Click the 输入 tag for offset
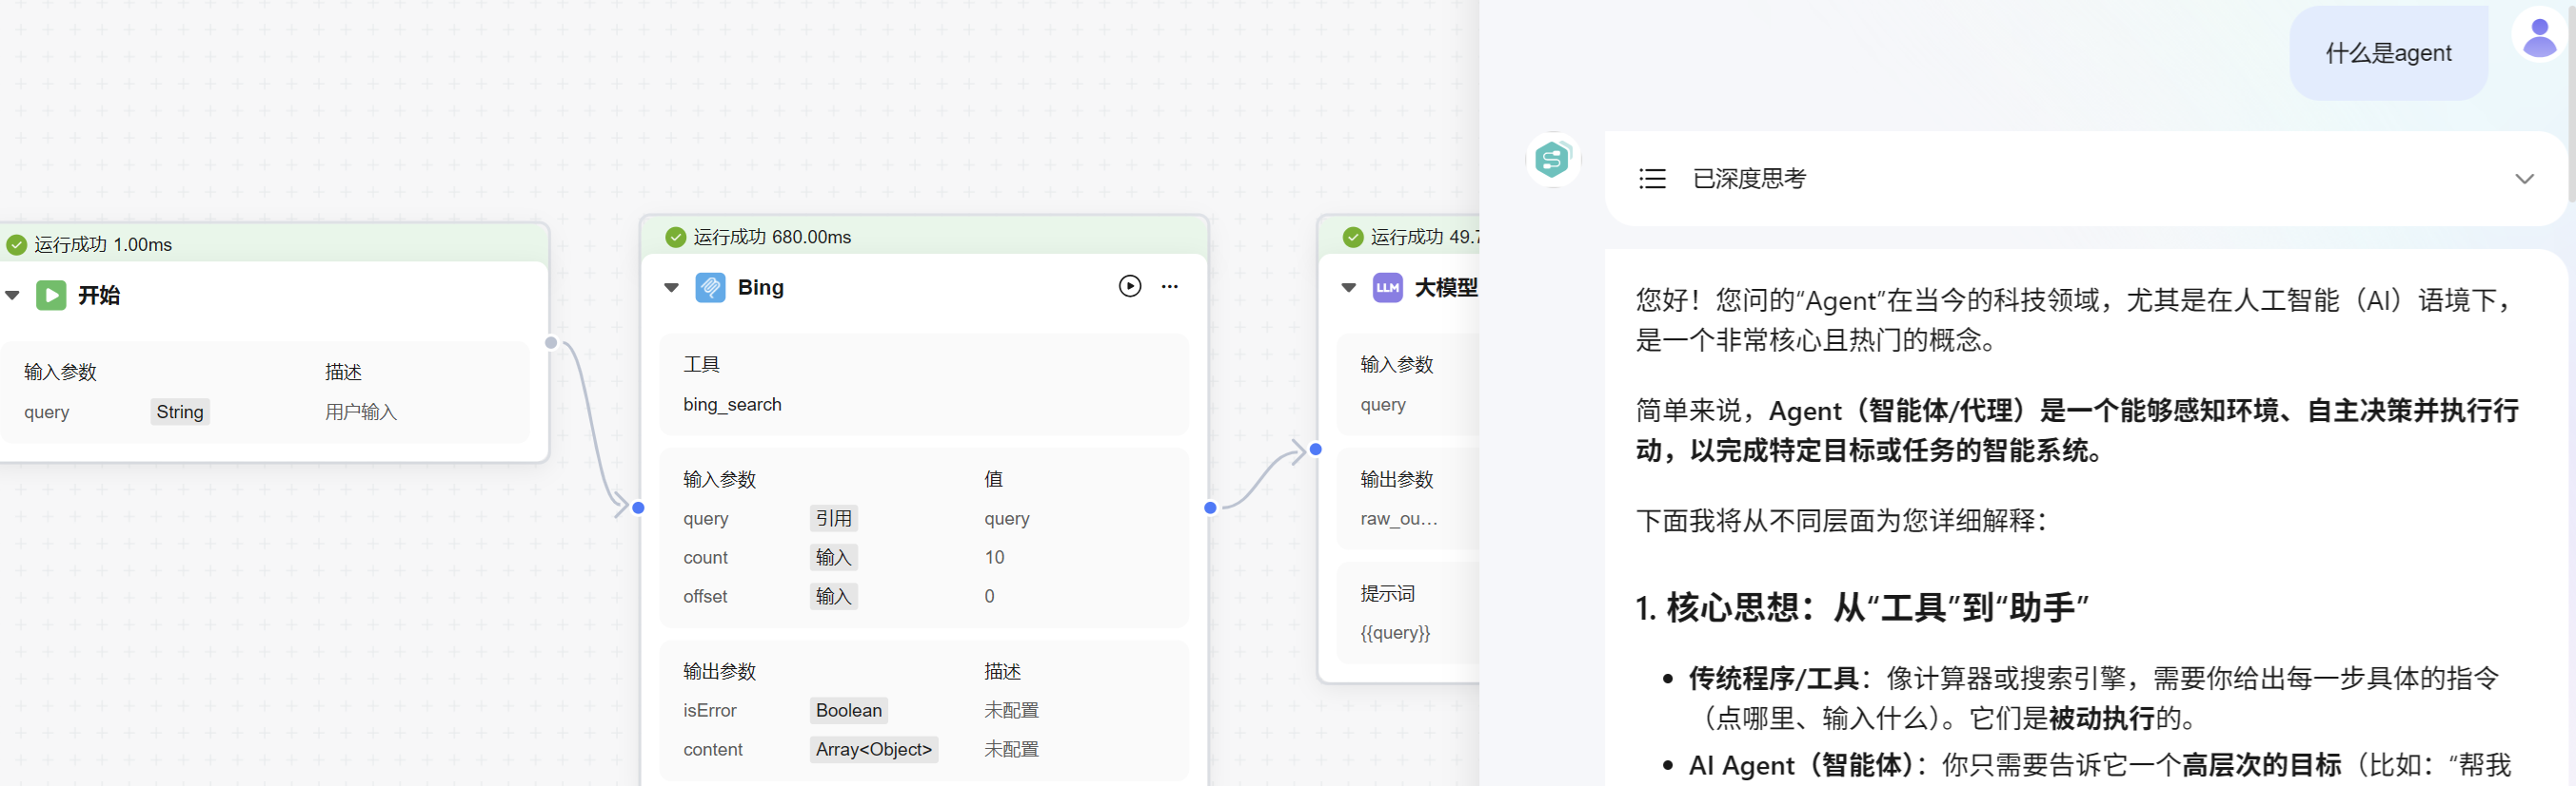2576x786 pixels. 833,596
